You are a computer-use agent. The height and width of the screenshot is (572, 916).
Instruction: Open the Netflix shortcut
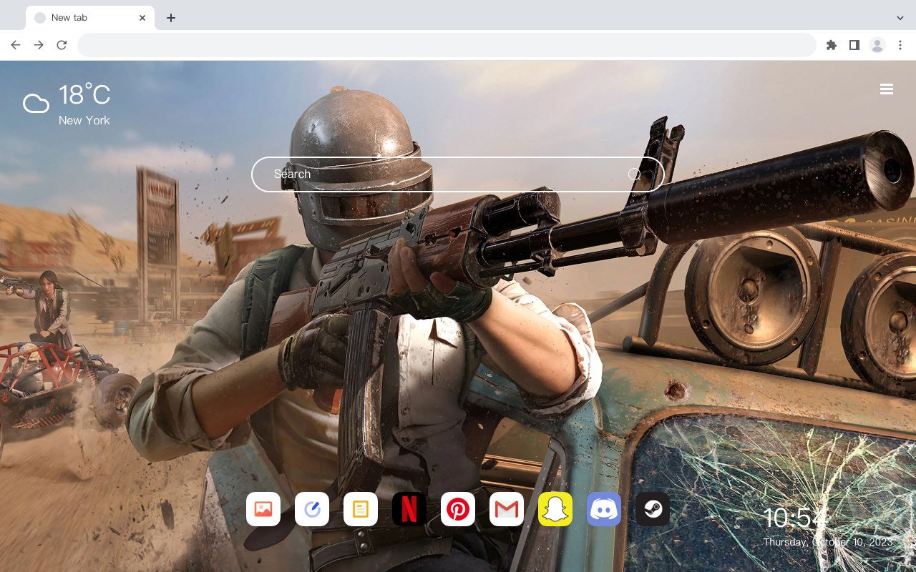(409, 509)
